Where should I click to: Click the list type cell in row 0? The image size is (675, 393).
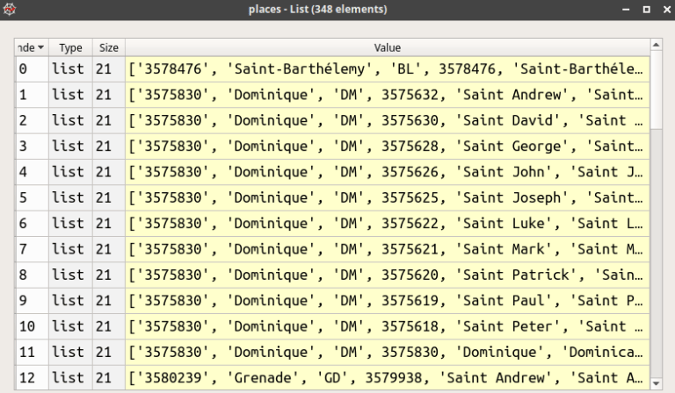coord(70,68)
